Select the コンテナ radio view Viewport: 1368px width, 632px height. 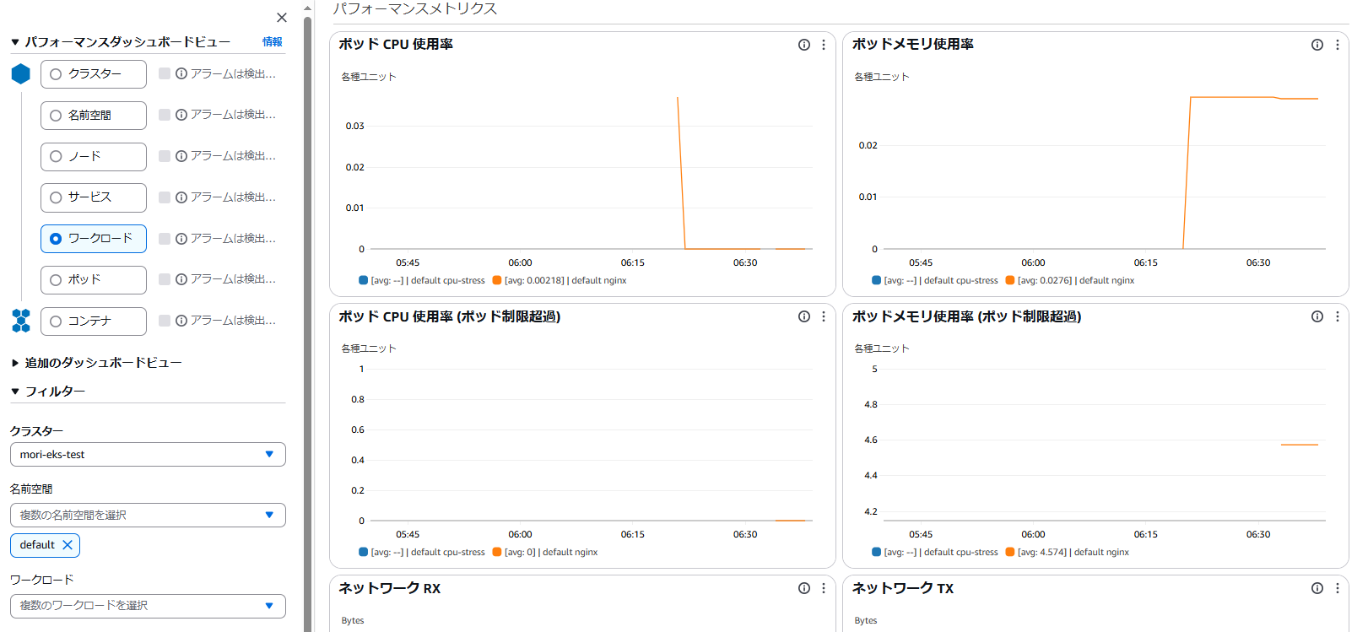coord(56,321)
